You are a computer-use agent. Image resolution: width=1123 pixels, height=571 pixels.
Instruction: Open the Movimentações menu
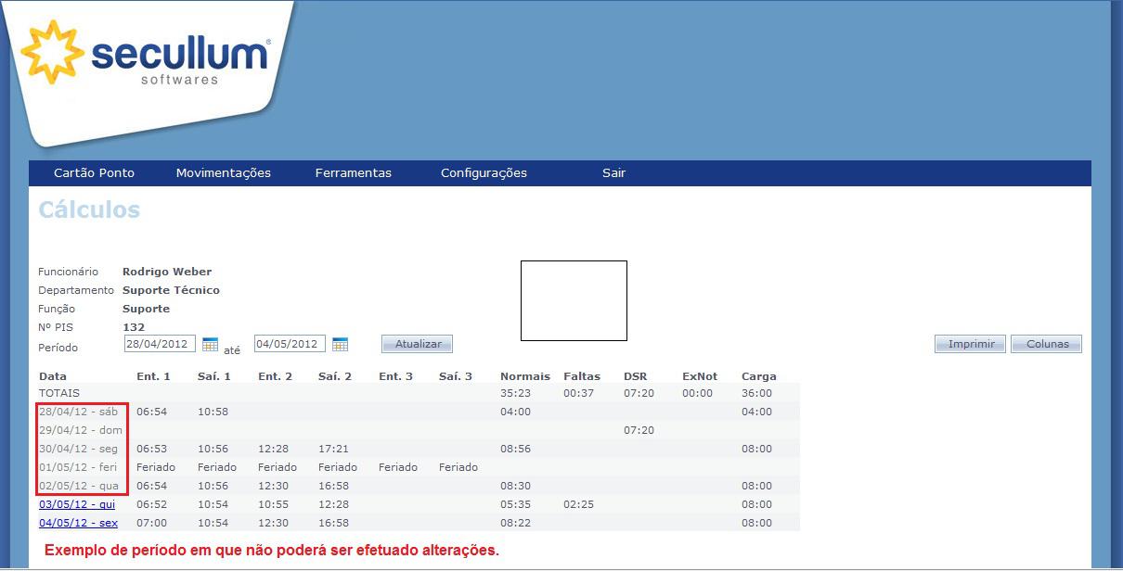(x=223, y=172)
